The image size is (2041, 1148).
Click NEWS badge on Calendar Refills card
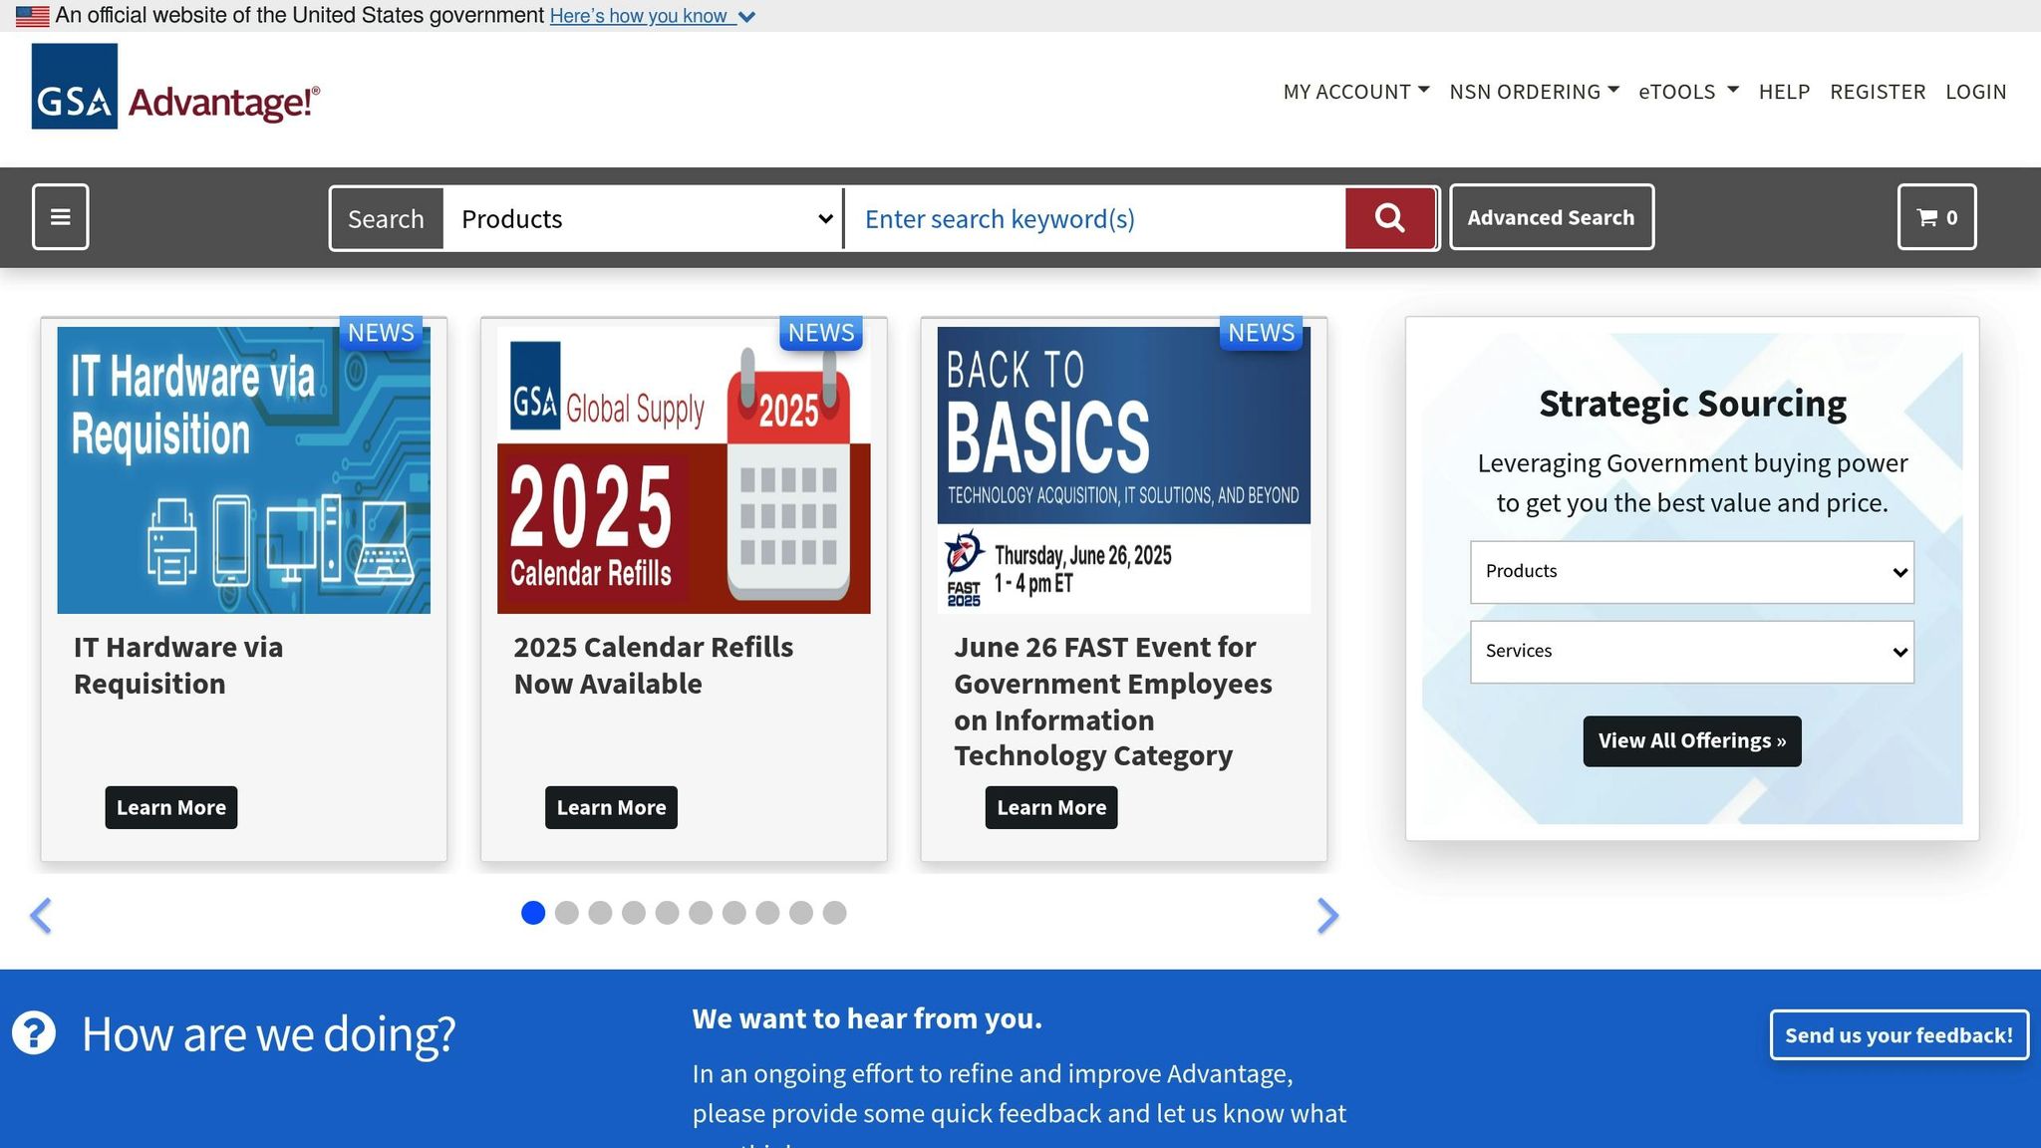click(821, 333)
